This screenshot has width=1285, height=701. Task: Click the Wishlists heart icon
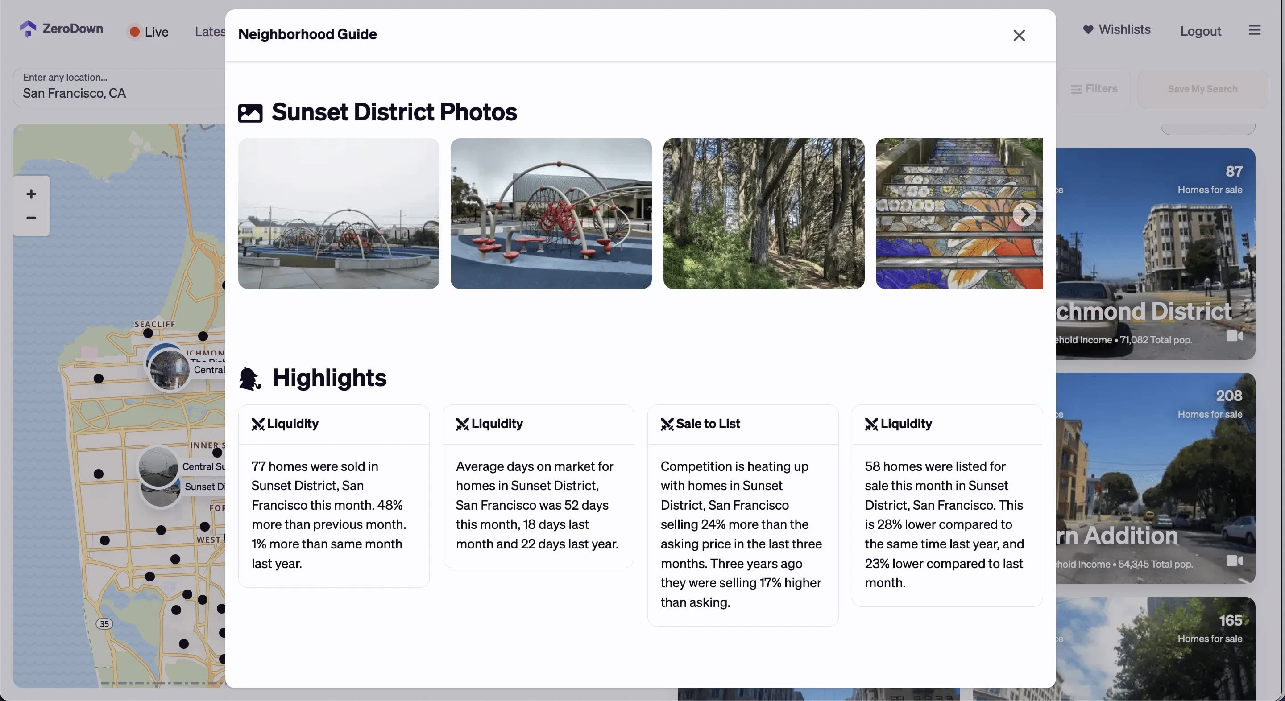pos(1088,30)
